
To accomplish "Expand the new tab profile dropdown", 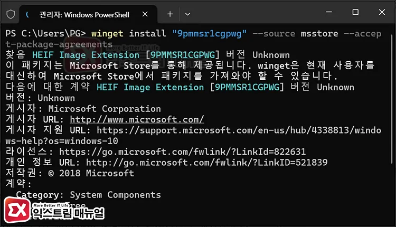I will [187, 14].
